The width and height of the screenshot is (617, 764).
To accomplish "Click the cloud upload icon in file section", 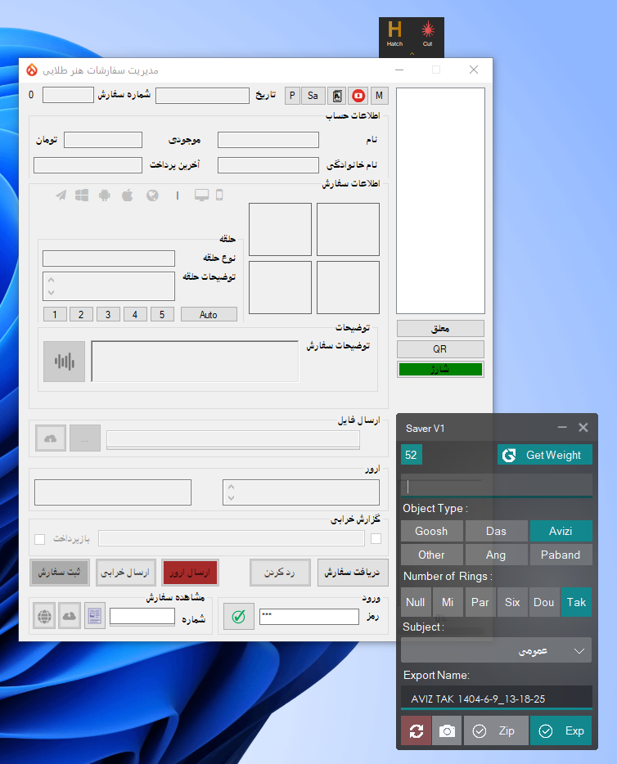I will click(x=51, y=439).
